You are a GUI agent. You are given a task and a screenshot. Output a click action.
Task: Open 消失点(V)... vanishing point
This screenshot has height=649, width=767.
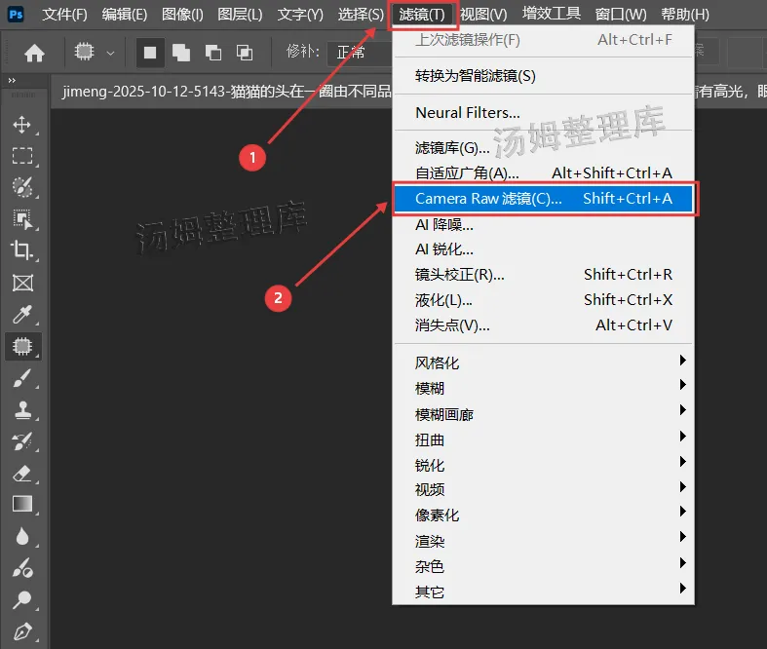[x=543, y=325]
